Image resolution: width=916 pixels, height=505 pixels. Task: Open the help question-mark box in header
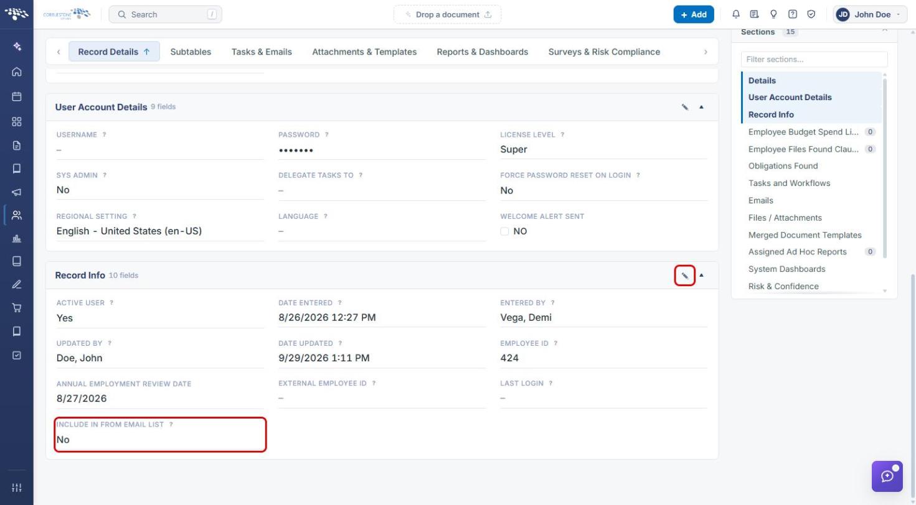793,14
